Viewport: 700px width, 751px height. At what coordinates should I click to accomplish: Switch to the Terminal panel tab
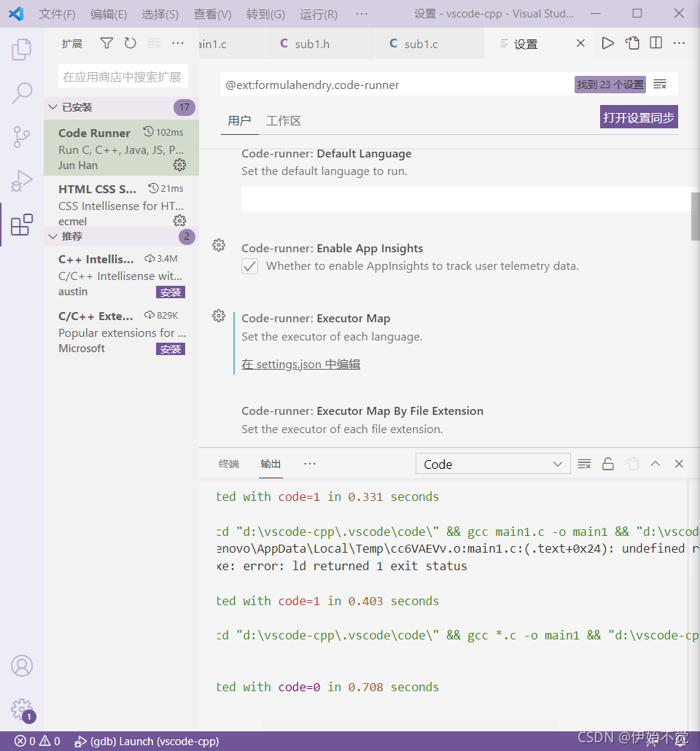click(228, 464)
